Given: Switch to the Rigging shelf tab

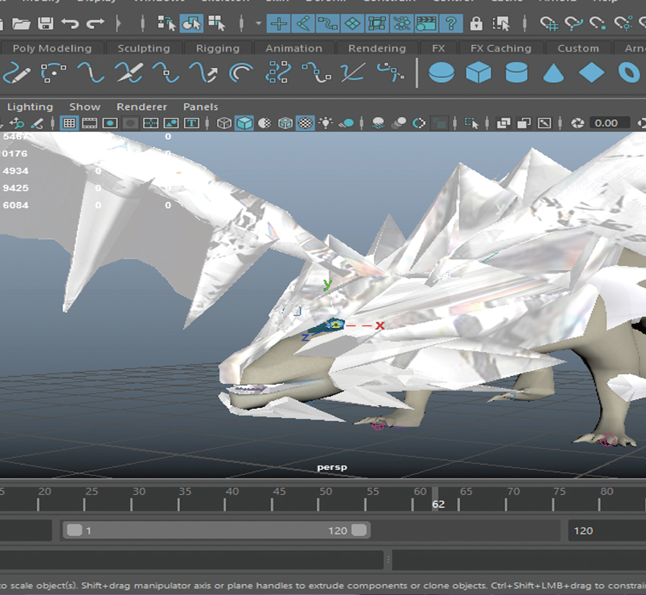Looking at the screenshot, I should pyautogui.click(x=218, y=48).
